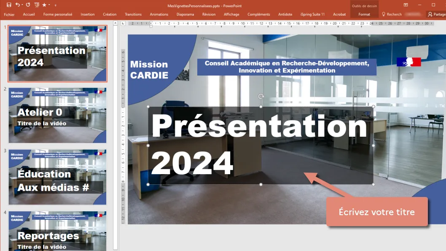Maximize the PowerPoint window
The width and height of the screenshot is (446, 251).
(x=433, y=5)
